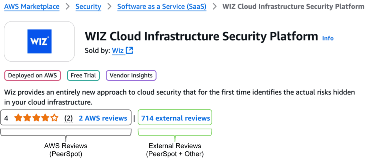Select the Free Trial badge

click(83, 76)
